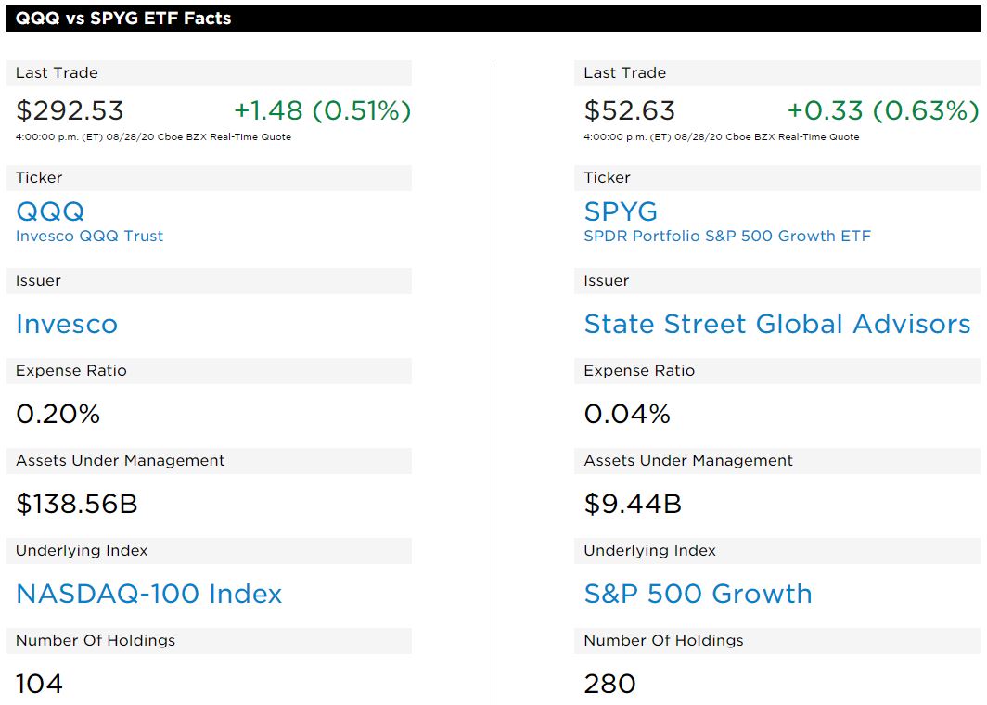Click the QQQ real-time quote timestamp
This screenshot has width=987, height=705.
(154, 136)
